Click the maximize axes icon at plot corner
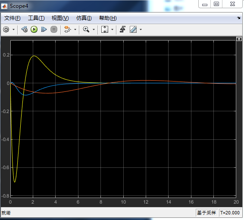The width and height of the screenshot is (244, 220). pyautogui.click(x=239, y=39)
